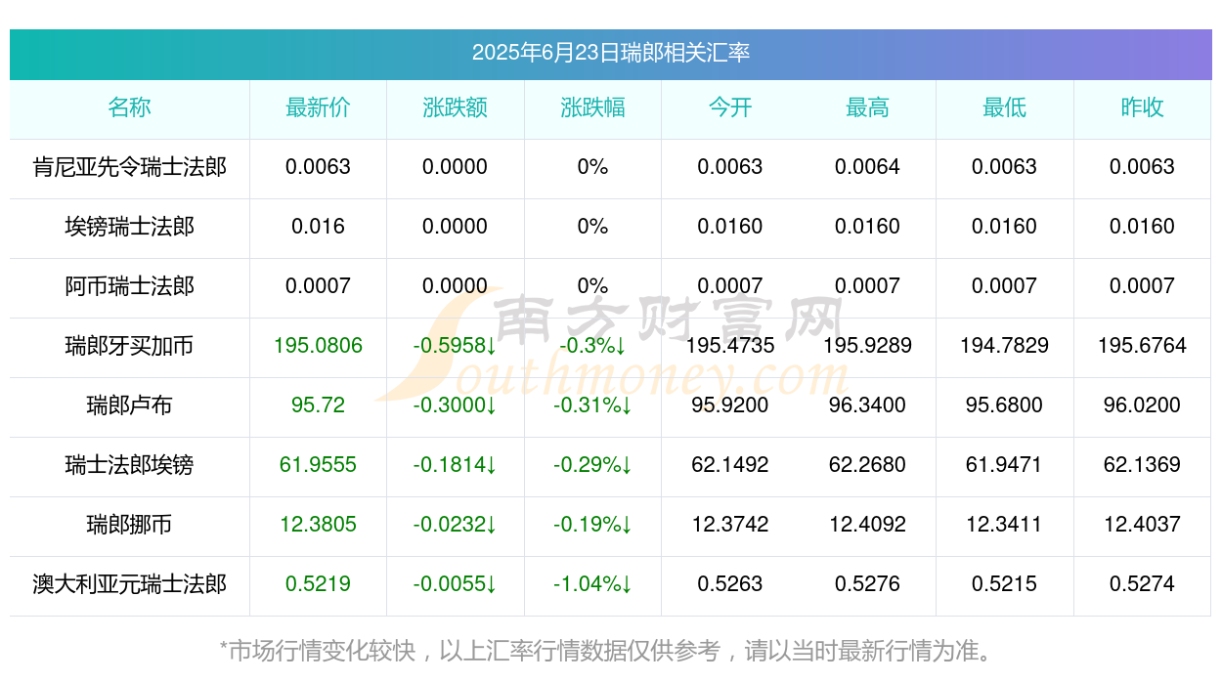This screenshot has height=682, width=1222.
Task: Click the opening value 62.1492
Action: [x=730, y=465]
